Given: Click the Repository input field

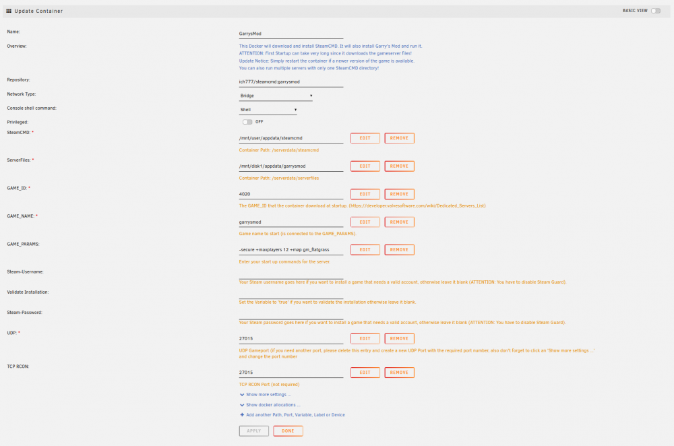Looking at the screenshot, I should [291, 82].
